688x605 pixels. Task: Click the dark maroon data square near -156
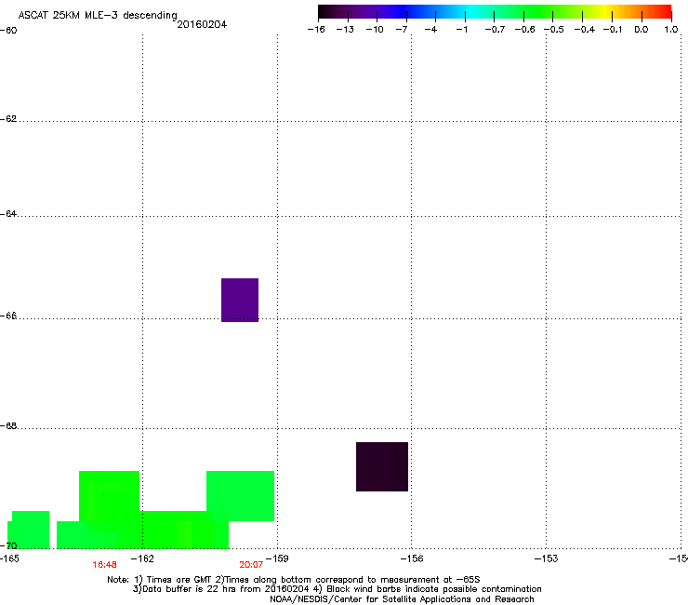[382, 466]
